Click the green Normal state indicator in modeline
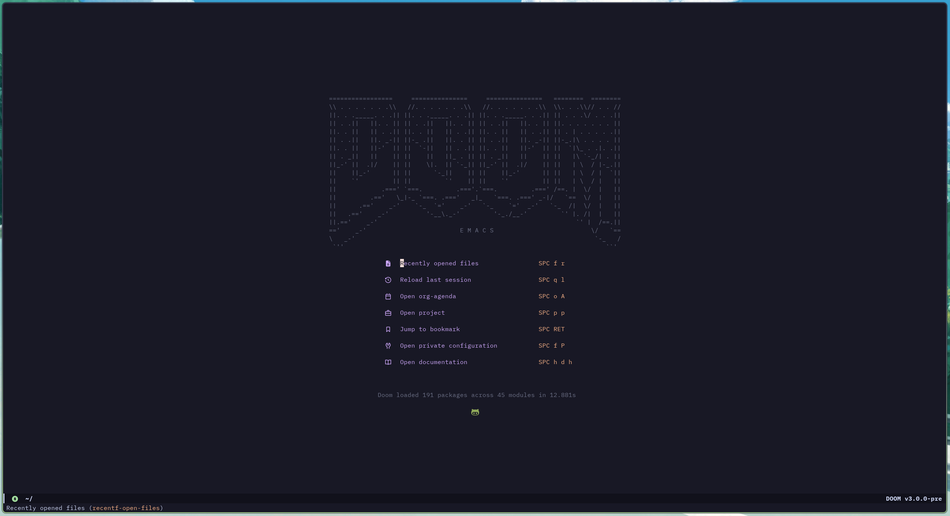This screenshot has height=516, width=950. (15, 499)
